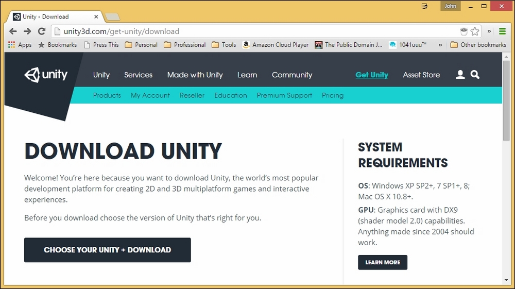Select the Reseller submenu item
Screen dimensions: 515x289
pyautogui.click(x=192, y=95)
